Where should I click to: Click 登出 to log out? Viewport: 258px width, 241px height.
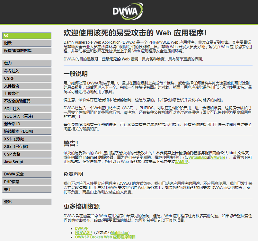27,202
